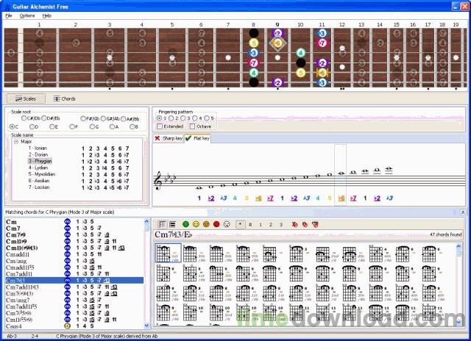Switch chord diagrams to list view icon

click(x=171, y=223)
